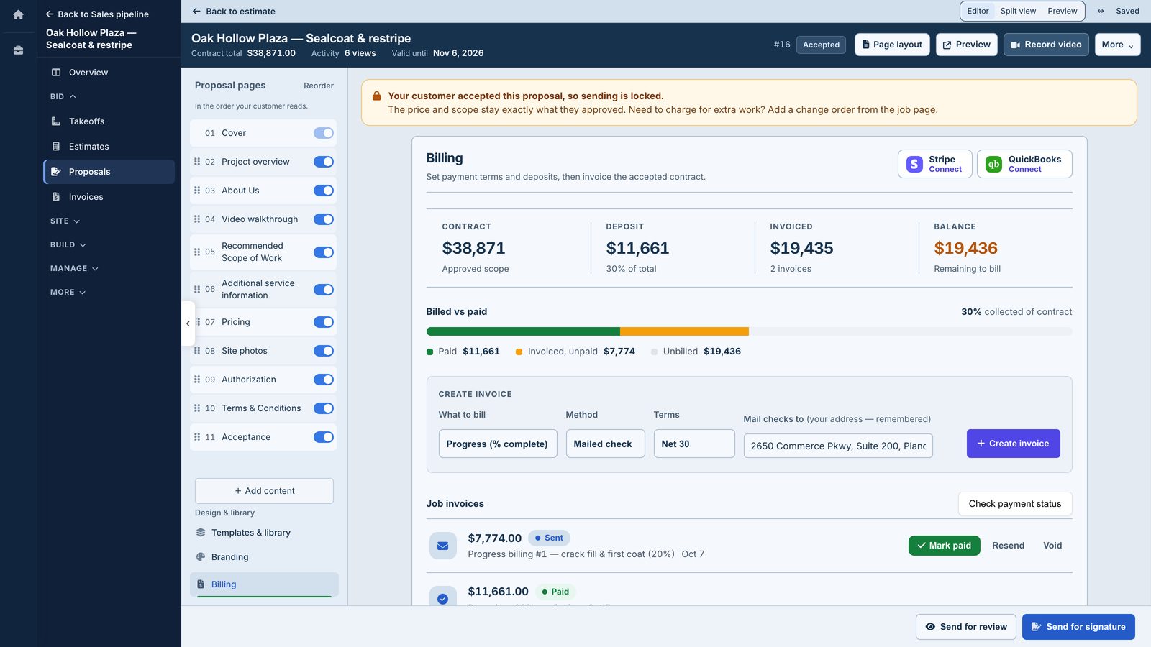Click the Proposals pen icon
The image size is (1151, 647).
pos(56,172)
